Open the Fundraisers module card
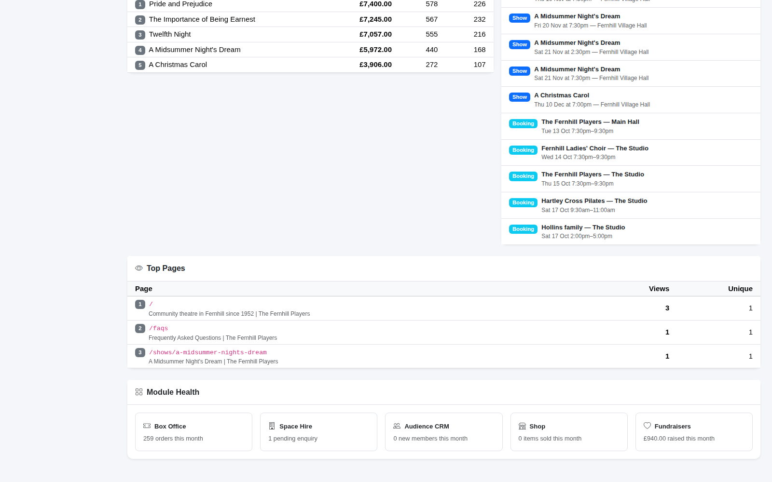Screen dimensions: 772x482 coord(694,432)
